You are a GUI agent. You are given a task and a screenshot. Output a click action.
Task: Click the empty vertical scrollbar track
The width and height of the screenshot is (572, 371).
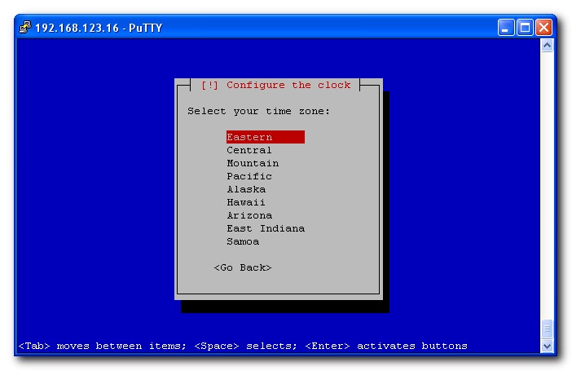click(547, 188)
